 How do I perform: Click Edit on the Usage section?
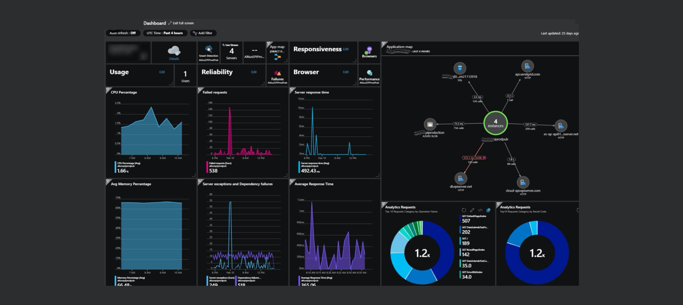[x=162, y=72]
